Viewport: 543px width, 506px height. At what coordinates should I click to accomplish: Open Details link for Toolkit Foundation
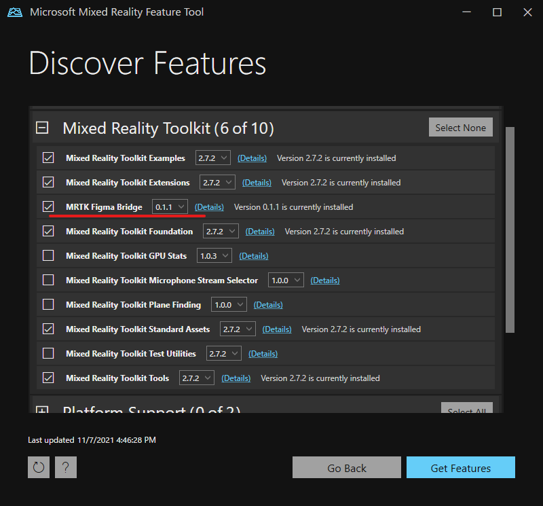coord(260,232)
